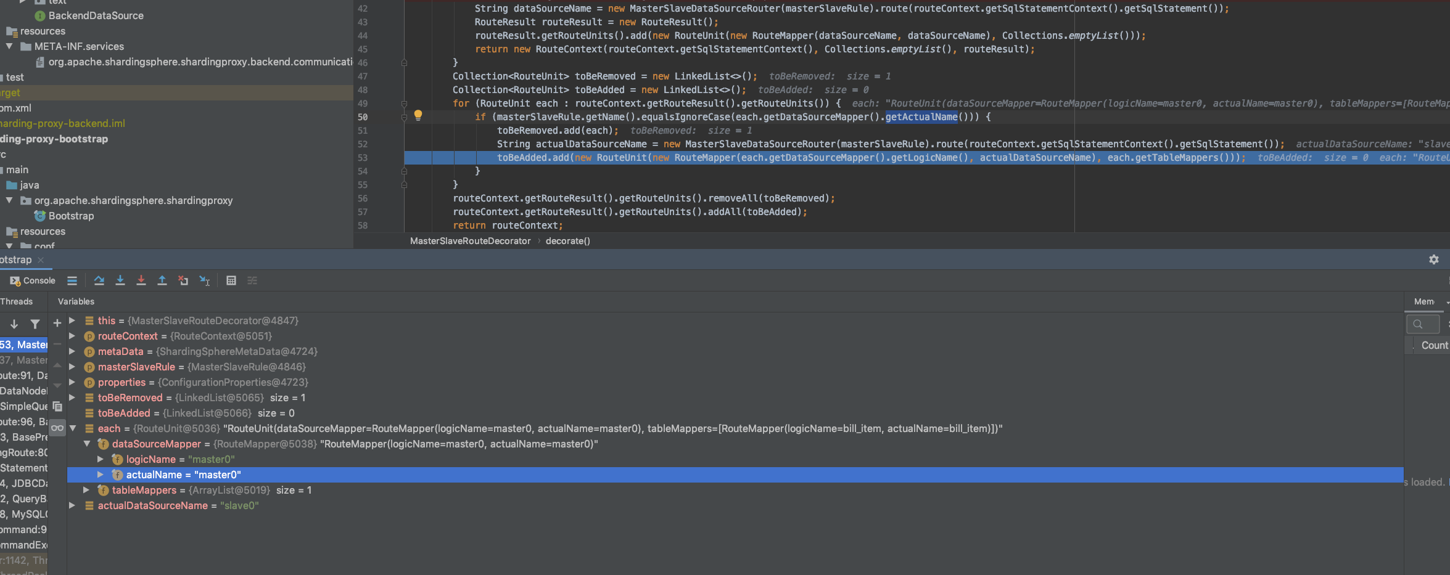Select the Step Into debugger icon
The height and width of the screenshot is (575, 1450).
(120, 280)
